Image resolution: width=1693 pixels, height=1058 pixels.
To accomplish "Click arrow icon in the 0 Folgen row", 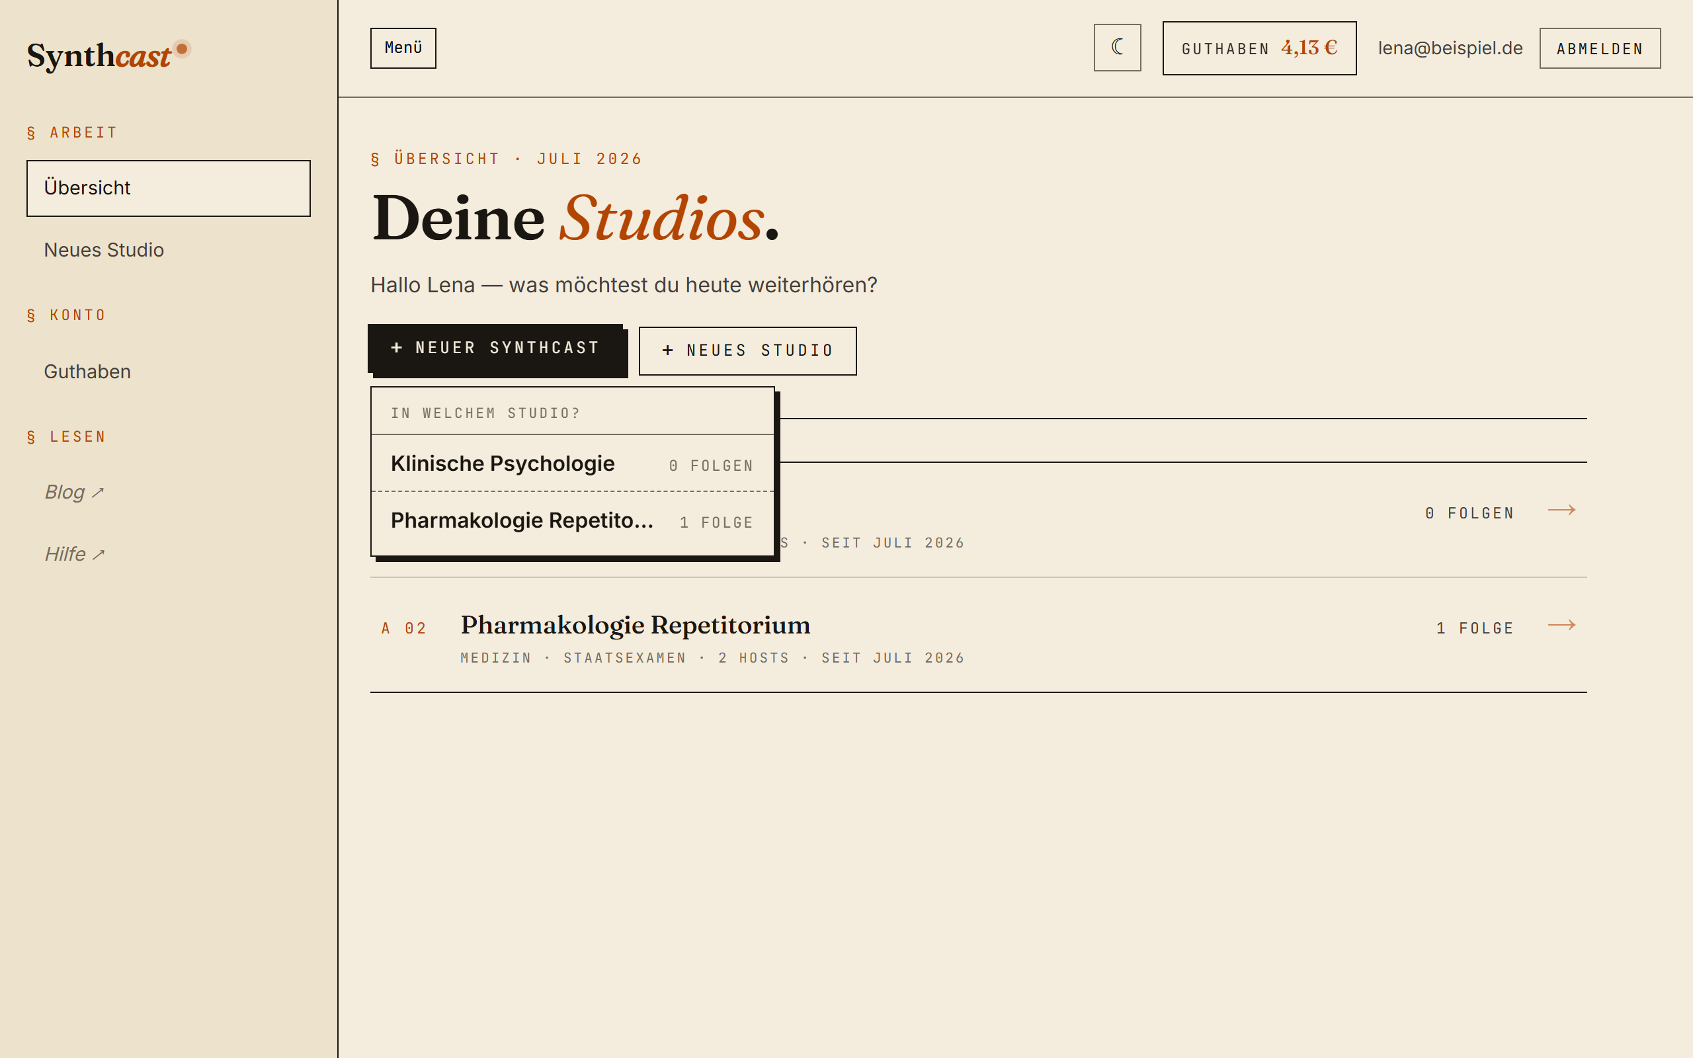I will (x=1561, y=510).
